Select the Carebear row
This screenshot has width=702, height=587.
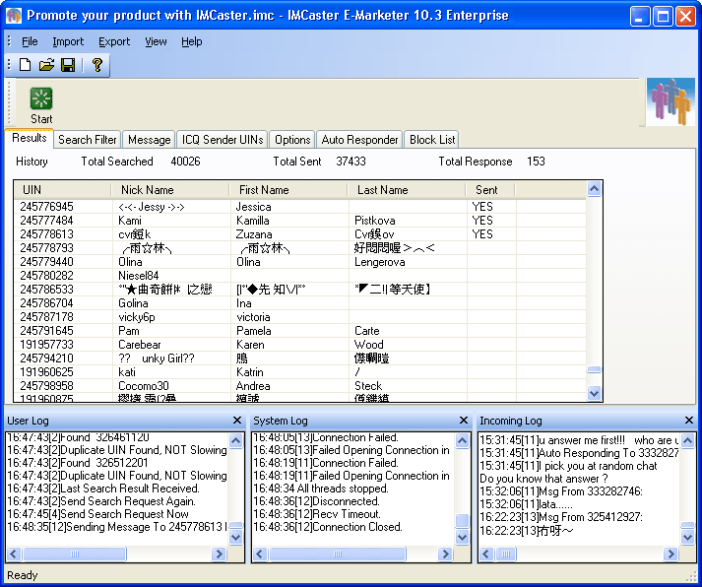pos(300,345)
